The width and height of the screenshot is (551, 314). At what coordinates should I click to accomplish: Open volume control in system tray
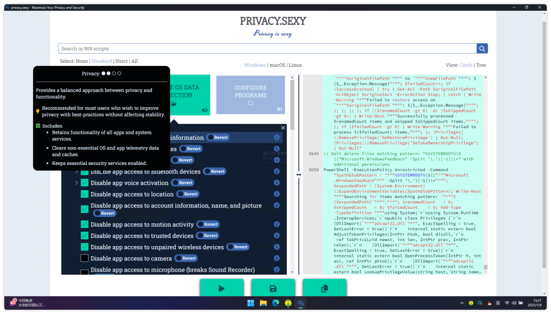pyautogui.click(x=514, y=303)
